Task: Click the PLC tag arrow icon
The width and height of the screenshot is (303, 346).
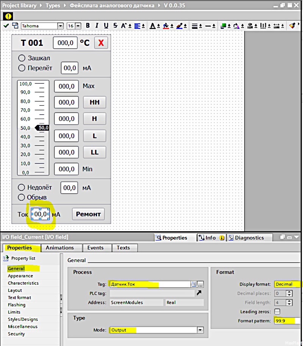Action: (199, 293)
